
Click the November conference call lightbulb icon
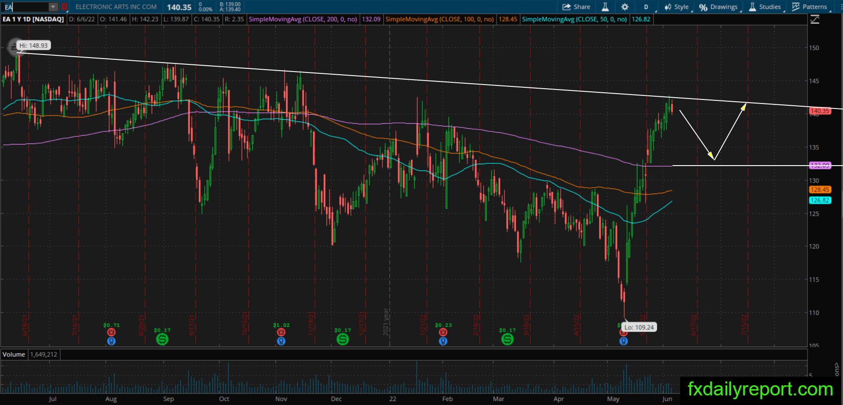point(281,341)
